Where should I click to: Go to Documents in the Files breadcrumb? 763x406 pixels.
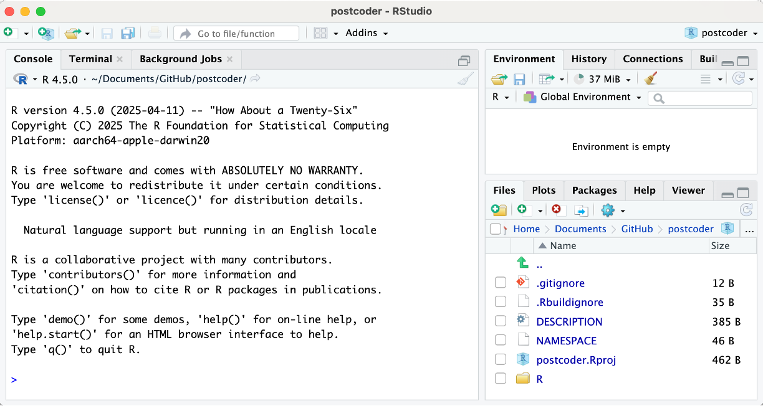click(580, 229)
